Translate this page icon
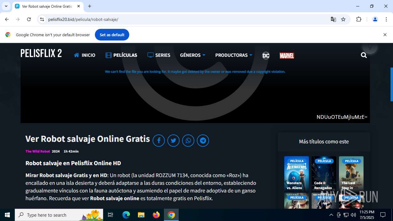 333,19
